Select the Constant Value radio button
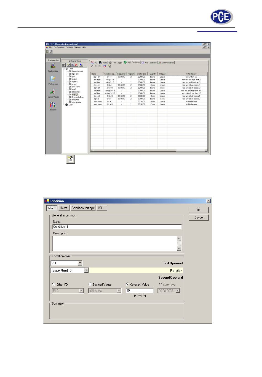 [127, 284]
